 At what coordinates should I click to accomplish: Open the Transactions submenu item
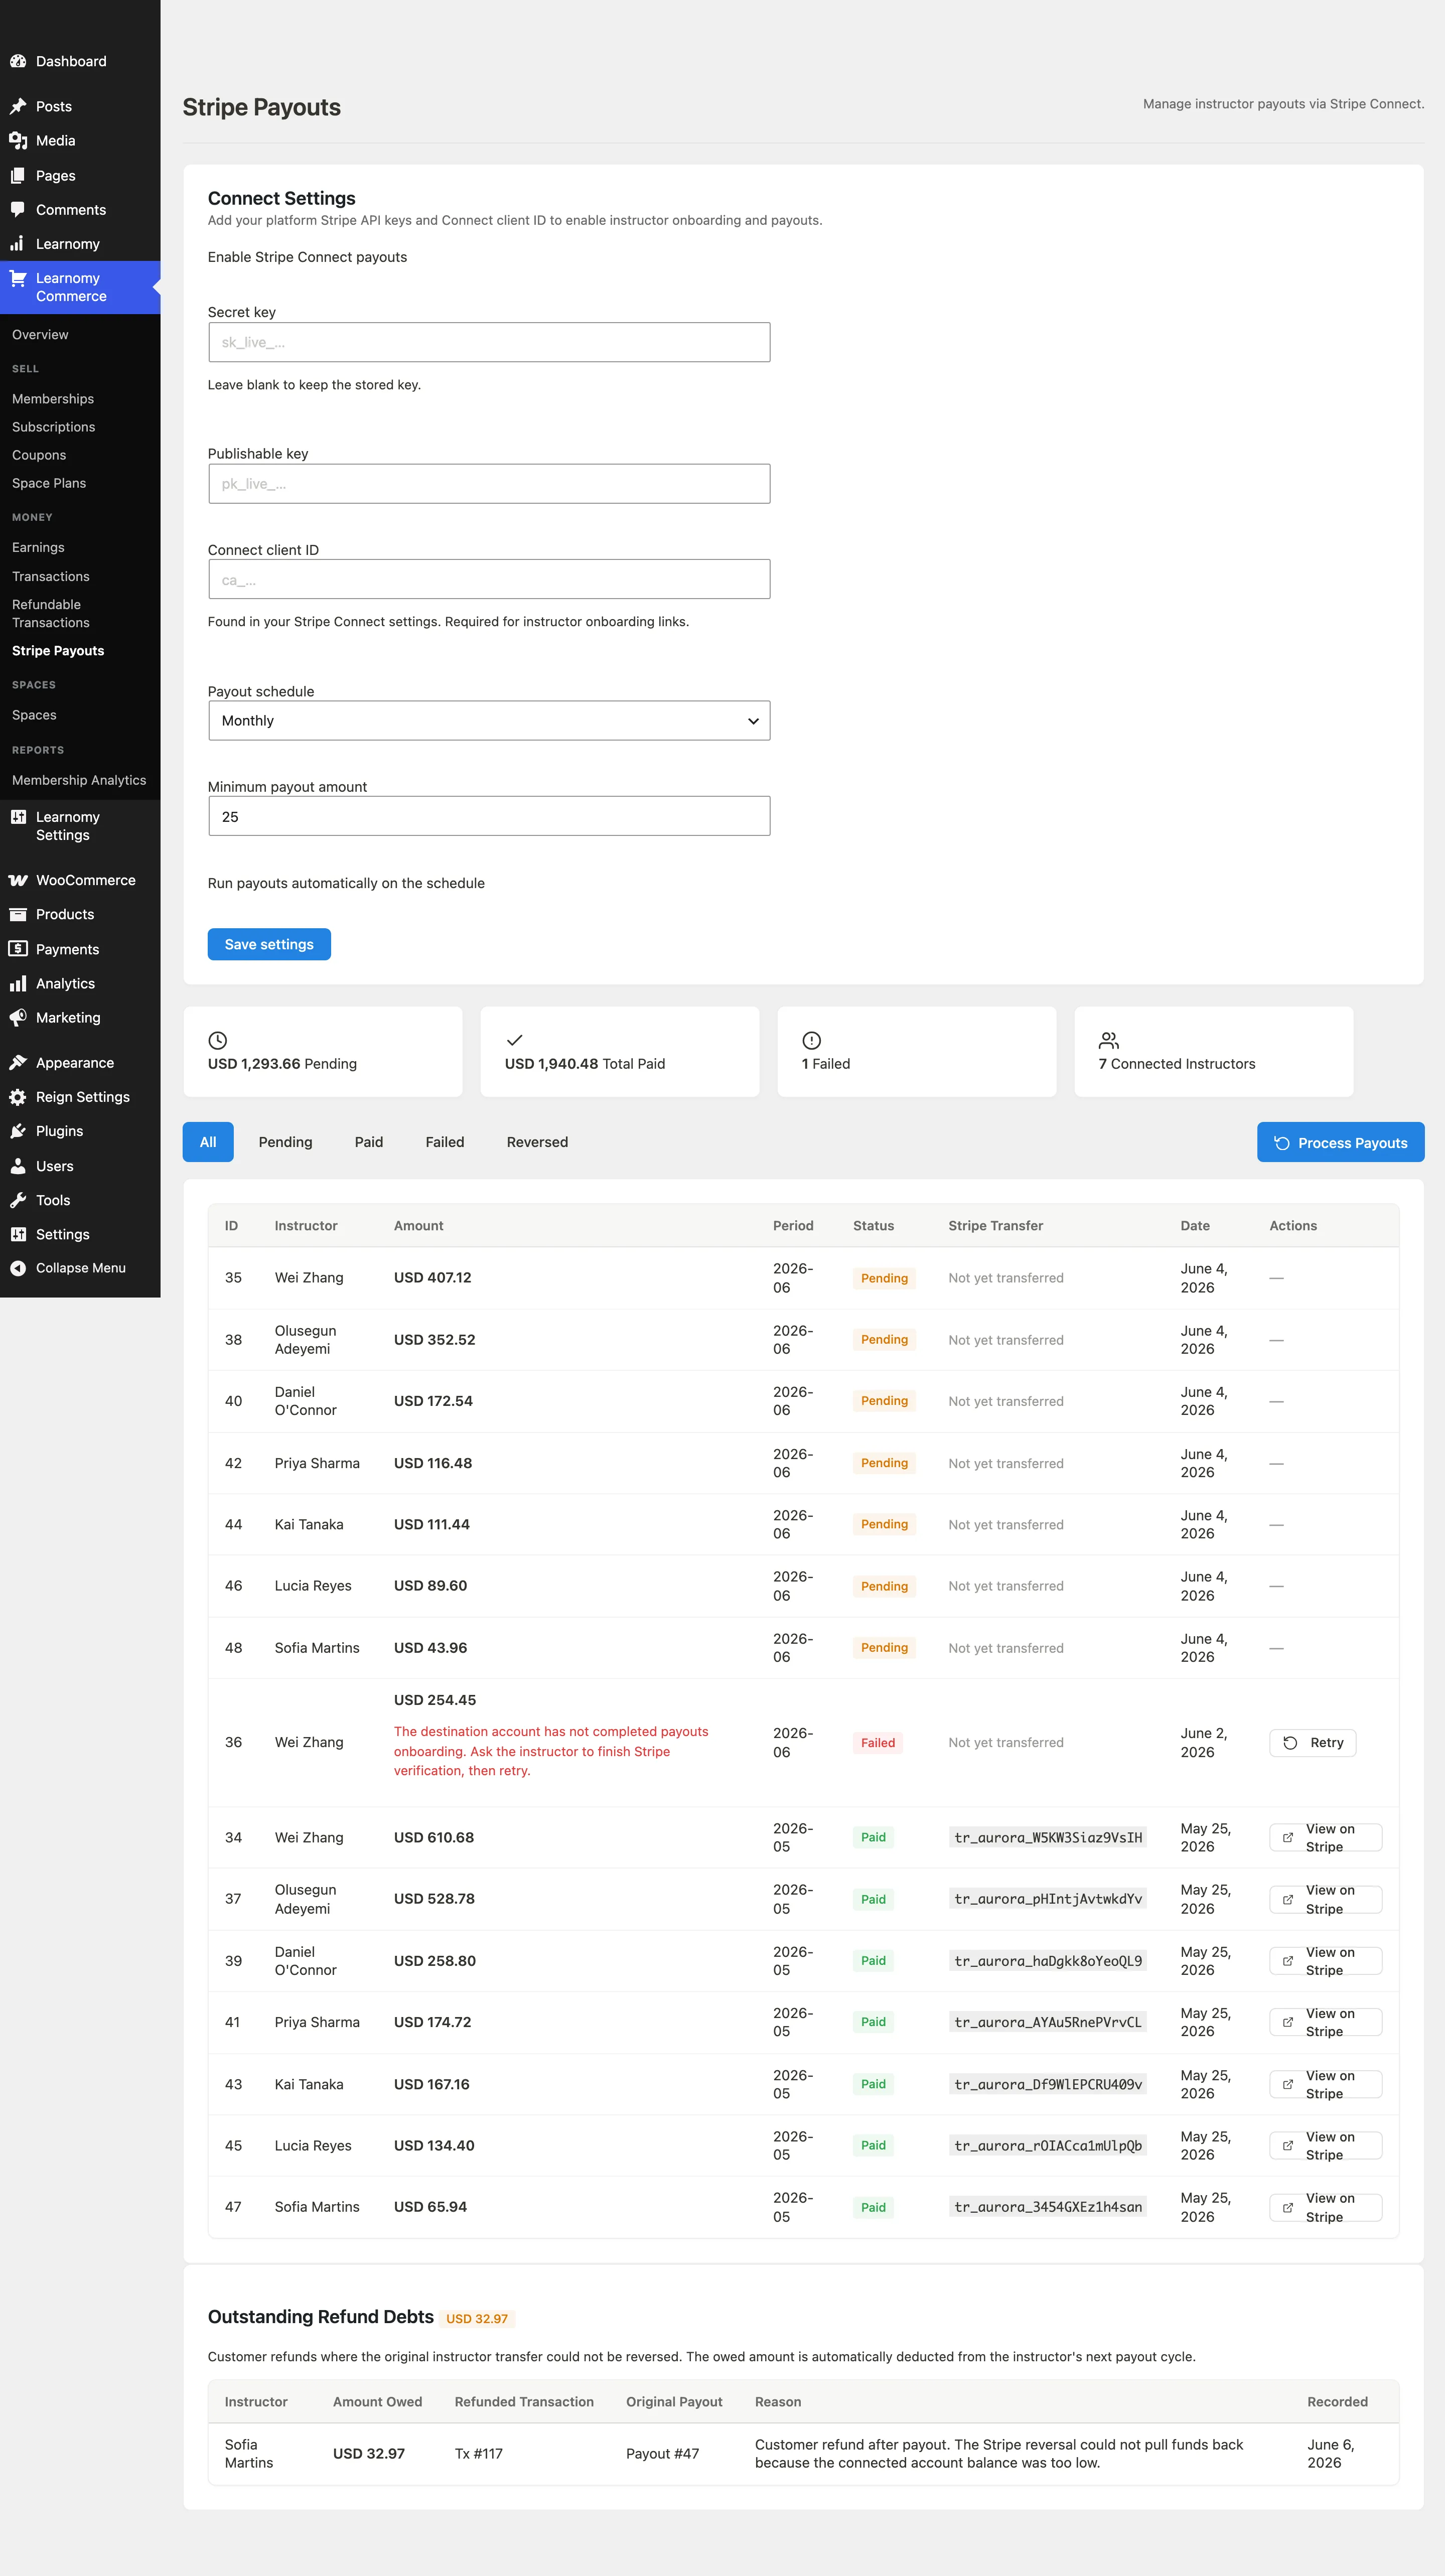click(51, 576)
